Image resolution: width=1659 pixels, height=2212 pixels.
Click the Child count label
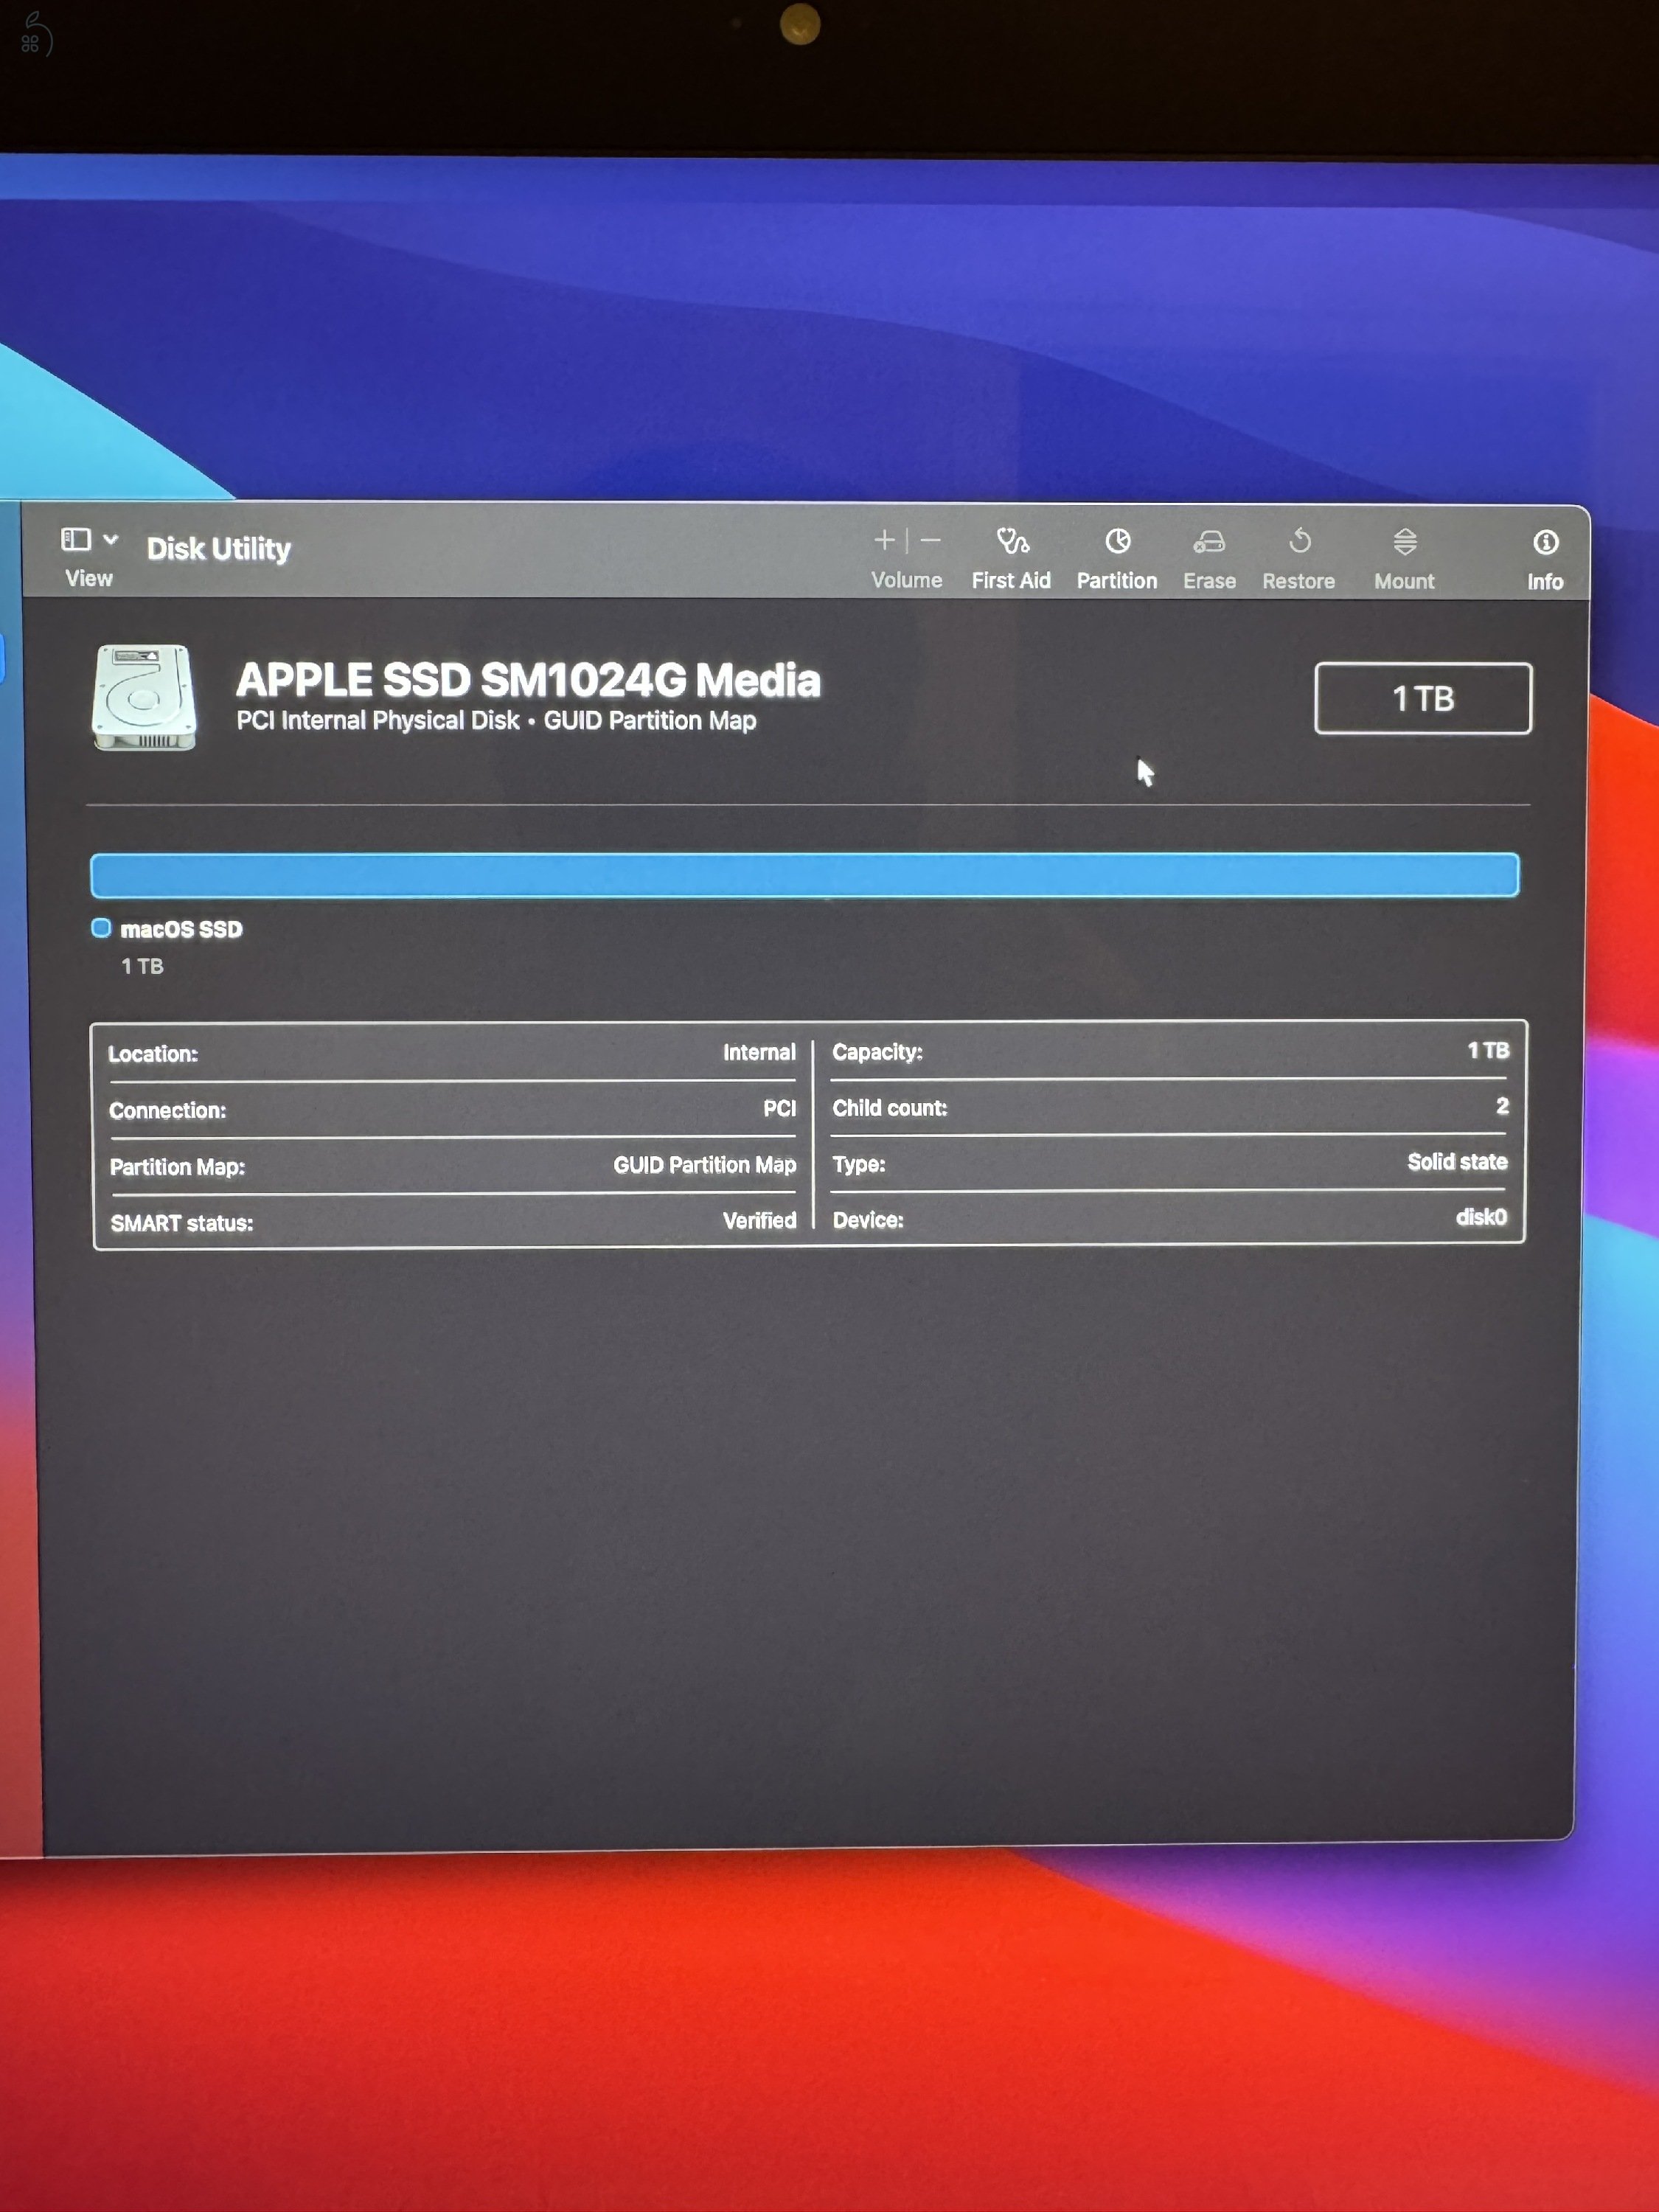889,1108
